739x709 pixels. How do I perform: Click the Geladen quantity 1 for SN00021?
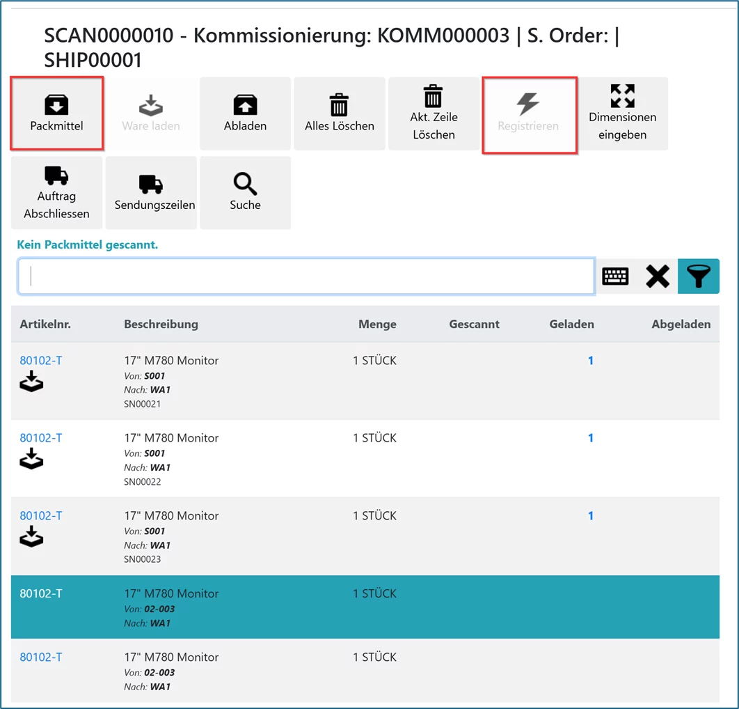[x=590, y=360]
